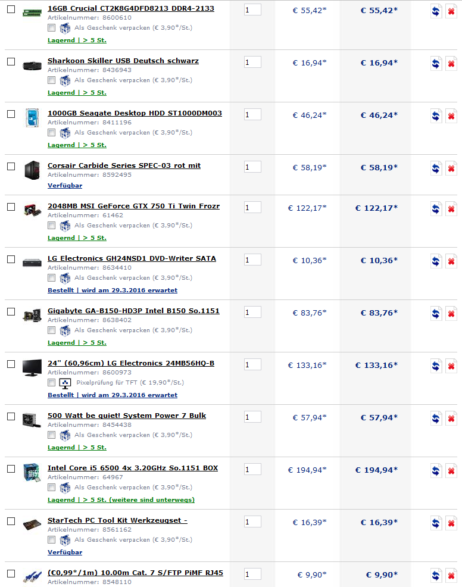Click the gift box icon under StarTech Tool Kit
The image size is (462, 587).
point(65,540)
